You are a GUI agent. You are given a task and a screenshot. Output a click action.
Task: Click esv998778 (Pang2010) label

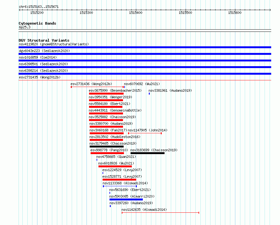click(x=109, y=150)
